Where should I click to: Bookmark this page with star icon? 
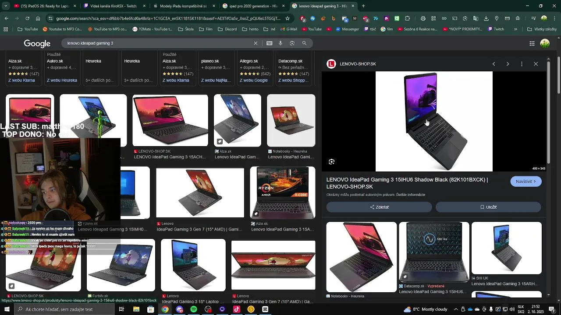(288, 18)
